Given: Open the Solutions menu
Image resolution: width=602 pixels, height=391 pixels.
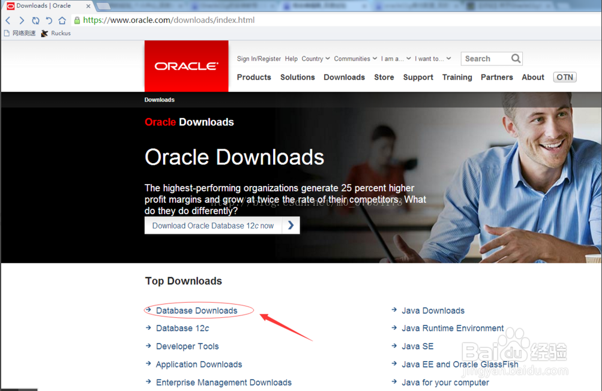Looking at the screenshot, I should [298, 77].
